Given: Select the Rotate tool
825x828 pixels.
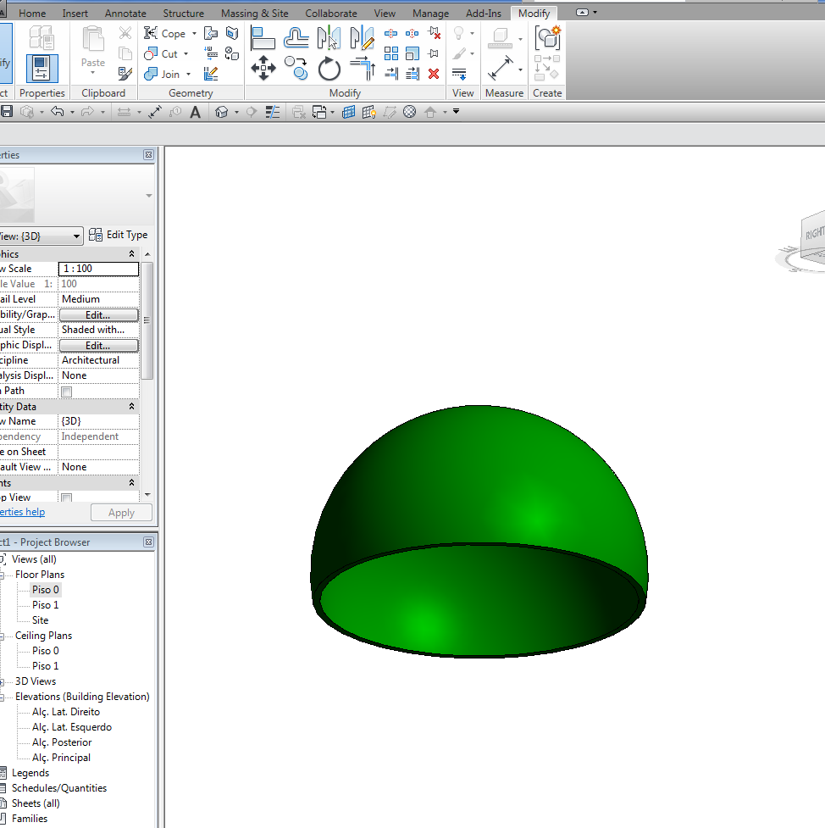Looking at the screenshot, I should [x=329, y=69].
